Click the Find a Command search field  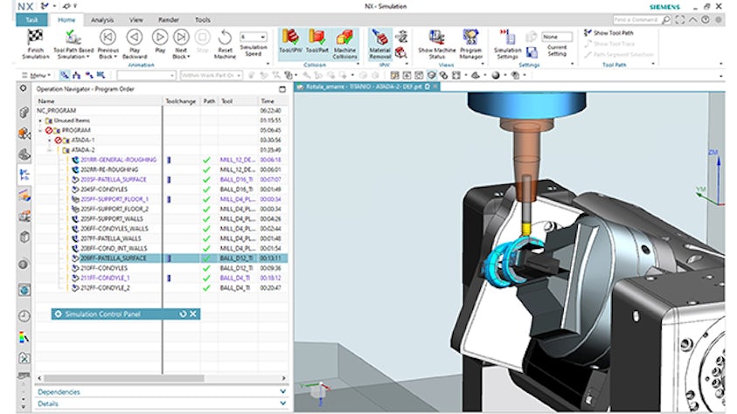point(636,20)
